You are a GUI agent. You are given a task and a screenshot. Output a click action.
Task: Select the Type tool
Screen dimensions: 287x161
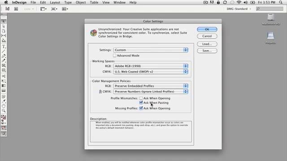(x=4, y=47)
